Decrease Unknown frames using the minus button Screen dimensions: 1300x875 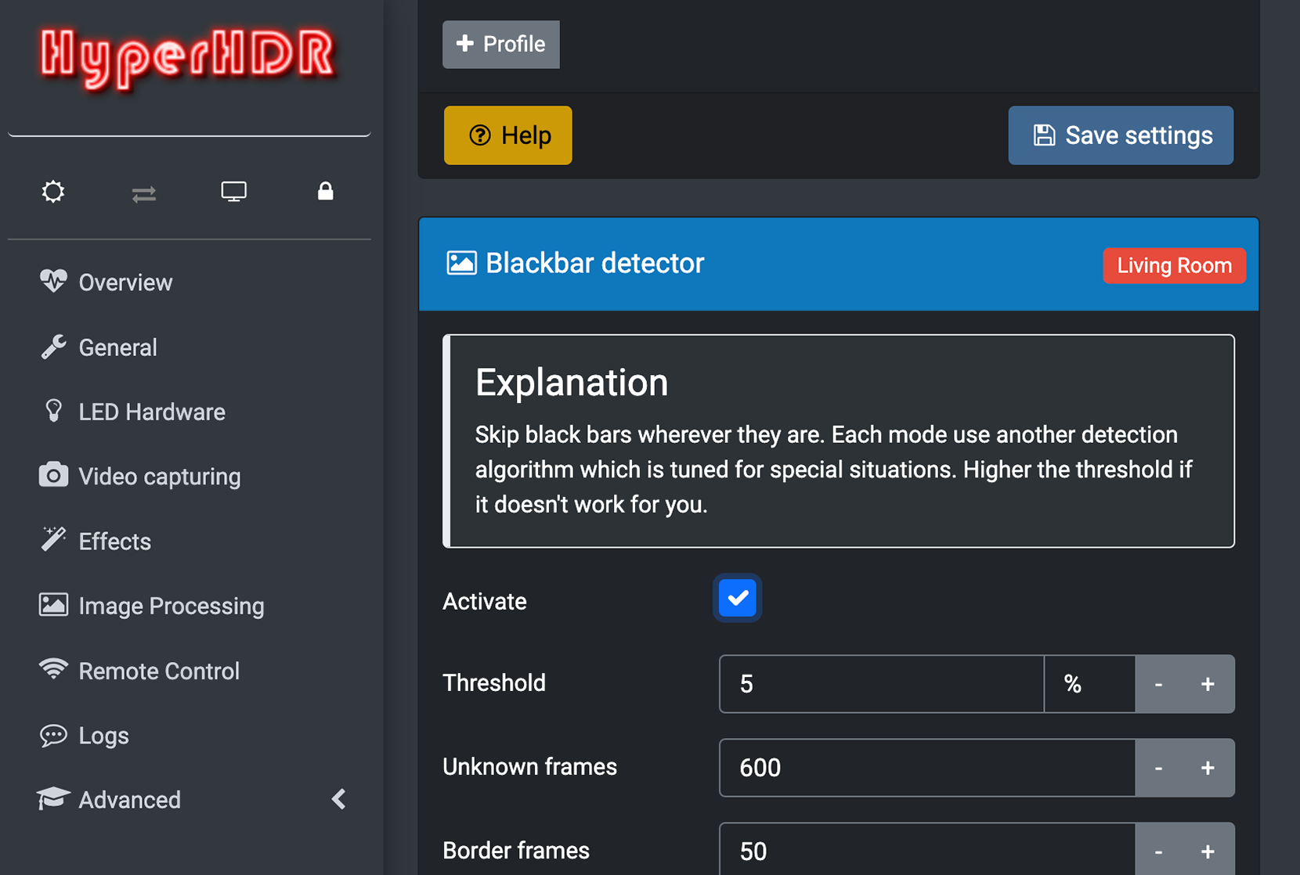(1158, 768)
